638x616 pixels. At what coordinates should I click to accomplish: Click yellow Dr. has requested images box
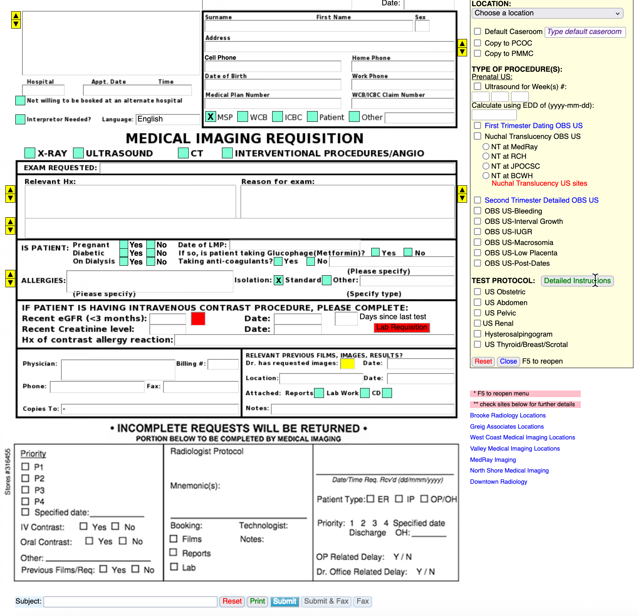pyautogui.click(x=347, y=364)
